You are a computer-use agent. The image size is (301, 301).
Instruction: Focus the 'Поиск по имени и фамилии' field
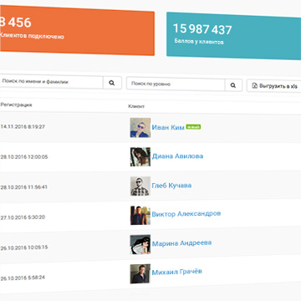click(x=51, y=82)
